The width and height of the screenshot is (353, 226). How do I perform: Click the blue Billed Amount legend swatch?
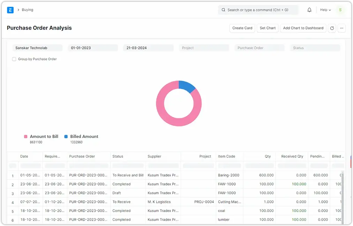[x=65, y=136]
